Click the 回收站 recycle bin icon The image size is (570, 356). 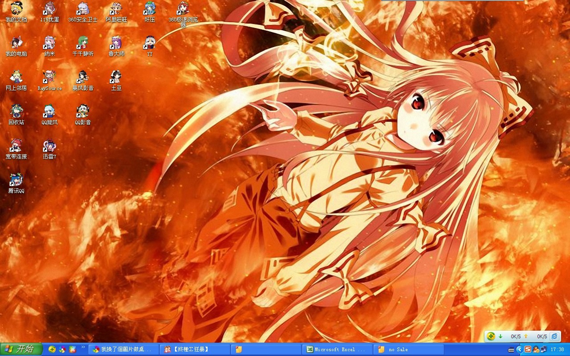click(x=16, y=112)
